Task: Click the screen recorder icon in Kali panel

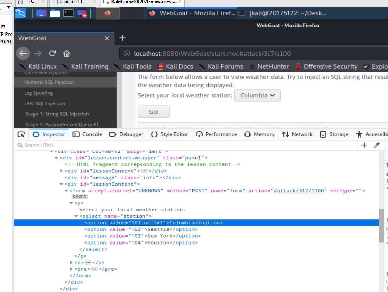Action: (82, 13)
